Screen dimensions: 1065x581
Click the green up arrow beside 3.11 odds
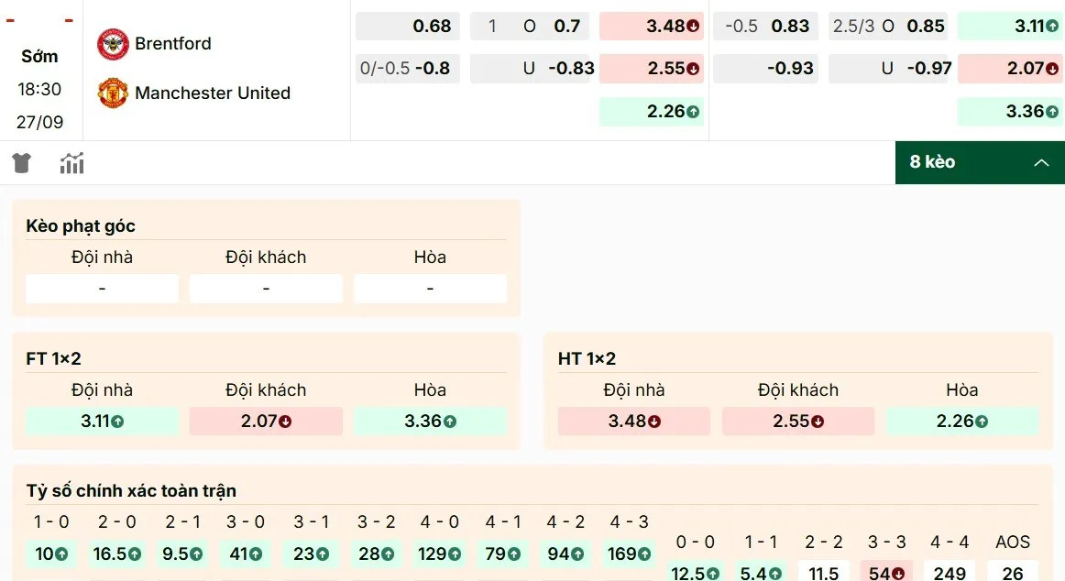1051,26
